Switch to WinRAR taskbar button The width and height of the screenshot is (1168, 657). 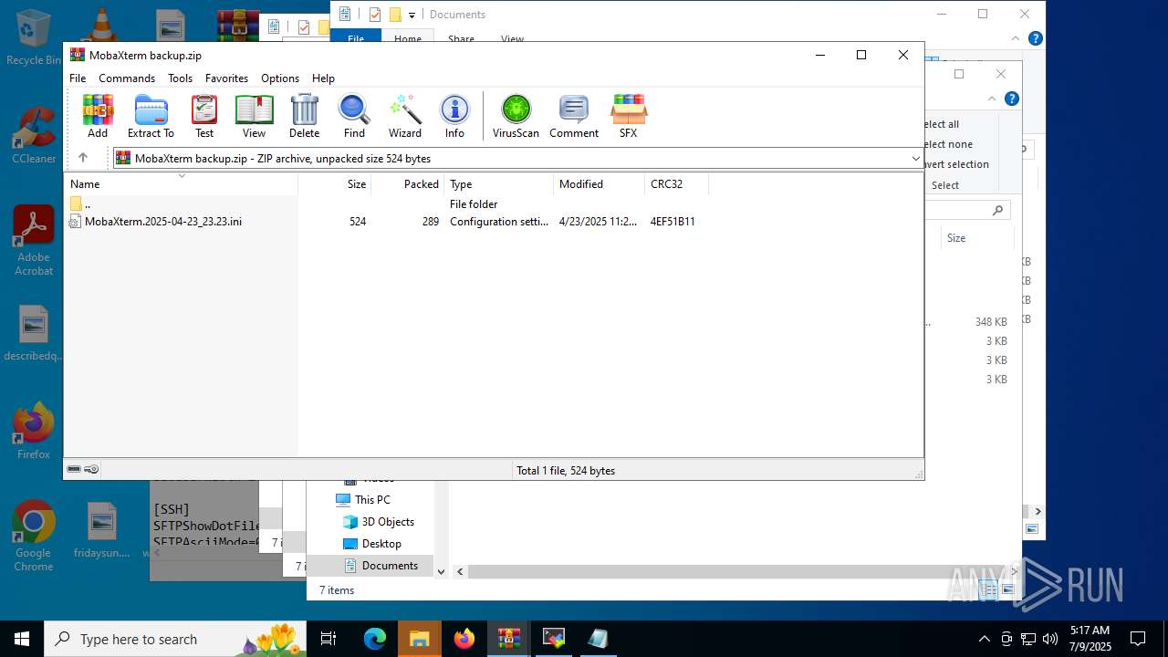[509, 639]
